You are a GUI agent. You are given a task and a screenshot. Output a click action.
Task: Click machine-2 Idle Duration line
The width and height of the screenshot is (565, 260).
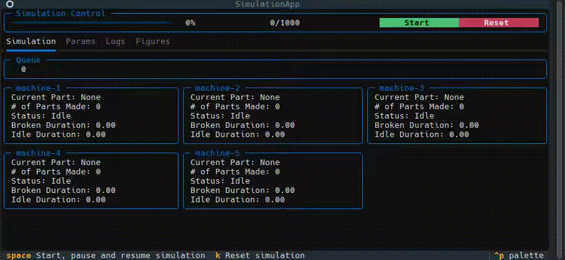[x=238, y=135]
